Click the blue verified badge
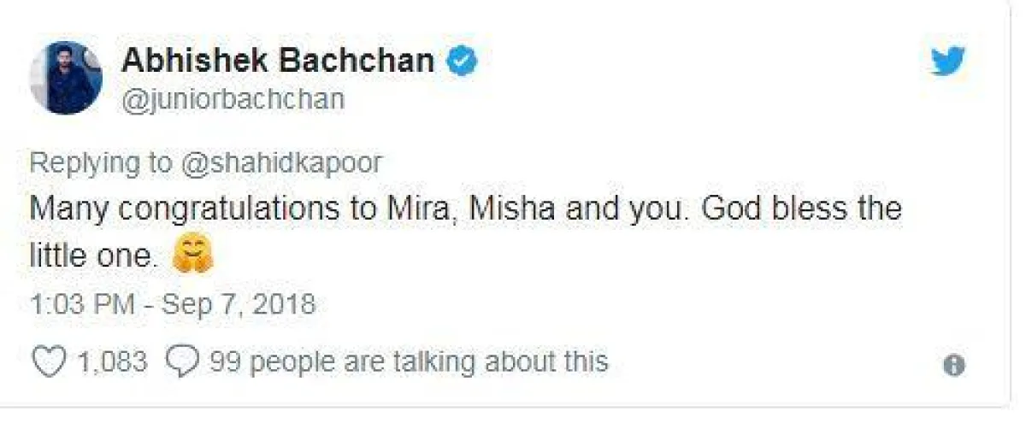The width and height of the screenshot is (1026, 435). [x=462, y=62]
